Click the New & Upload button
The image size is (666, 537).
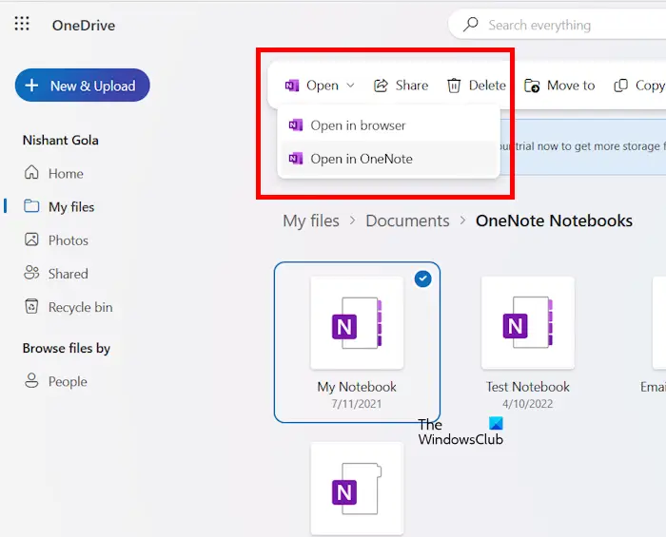83,86
